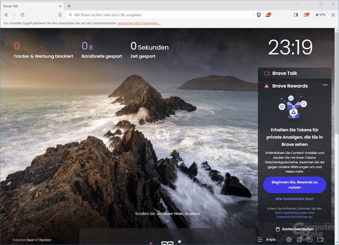Reload the current page
This screenshot has height=245, width=339.
22,15
